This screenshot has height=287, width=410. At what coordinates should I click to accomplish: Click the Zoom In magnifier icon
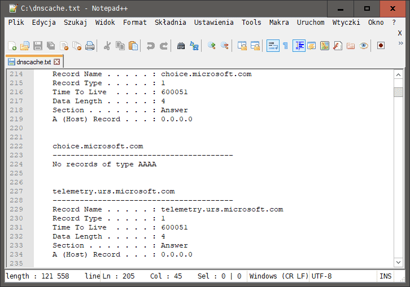click(212, 46)
